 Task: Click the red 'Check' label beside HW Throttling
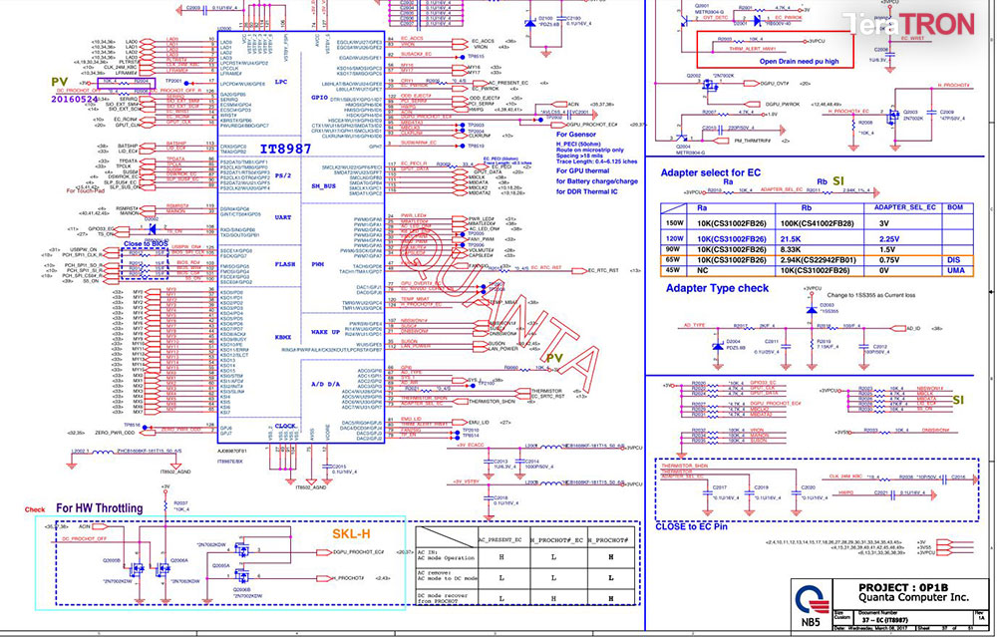35,509
